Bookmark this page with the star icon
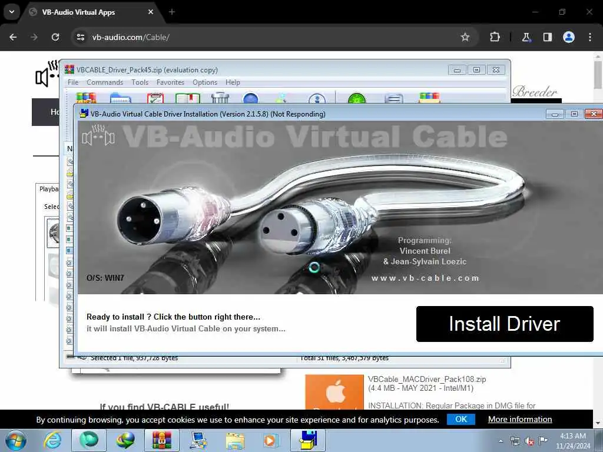The image size is (603, 452). coord(465,37)
